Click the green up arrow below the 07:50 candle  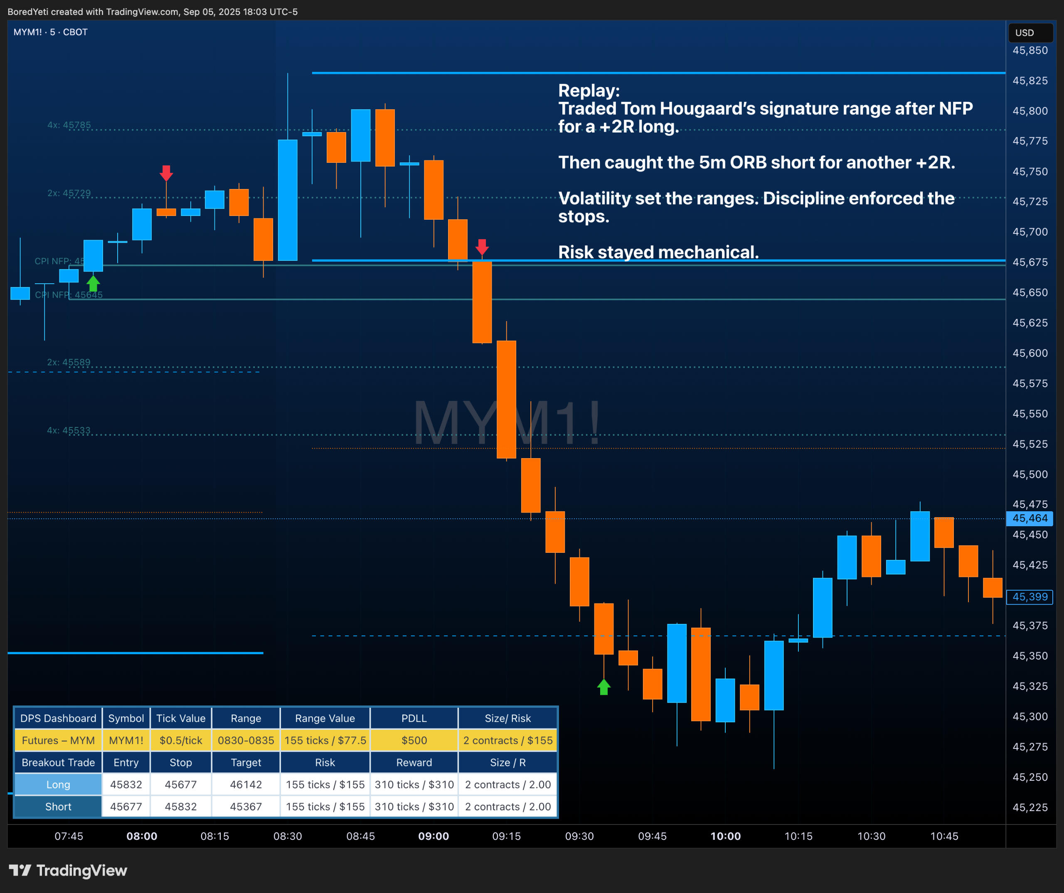(93, 283)
